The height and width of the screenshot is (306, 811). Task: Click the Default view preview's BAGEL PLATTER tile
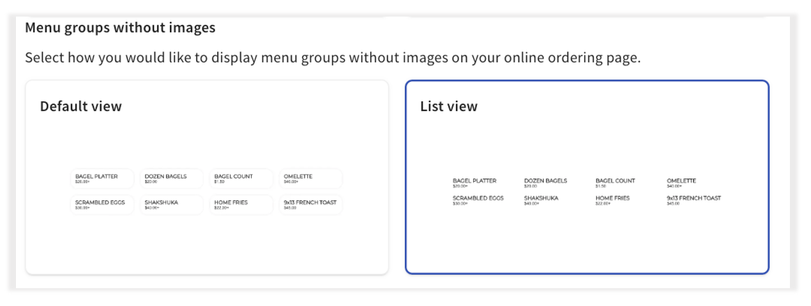[x=102, y=178]
